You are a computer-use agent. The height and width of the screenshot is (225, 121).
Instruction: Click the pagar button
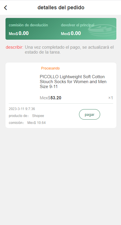click(x=89, y=114)
